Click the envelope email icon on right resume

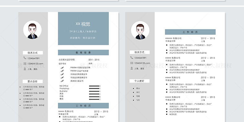pyautogui.click(x=132, y=63)
